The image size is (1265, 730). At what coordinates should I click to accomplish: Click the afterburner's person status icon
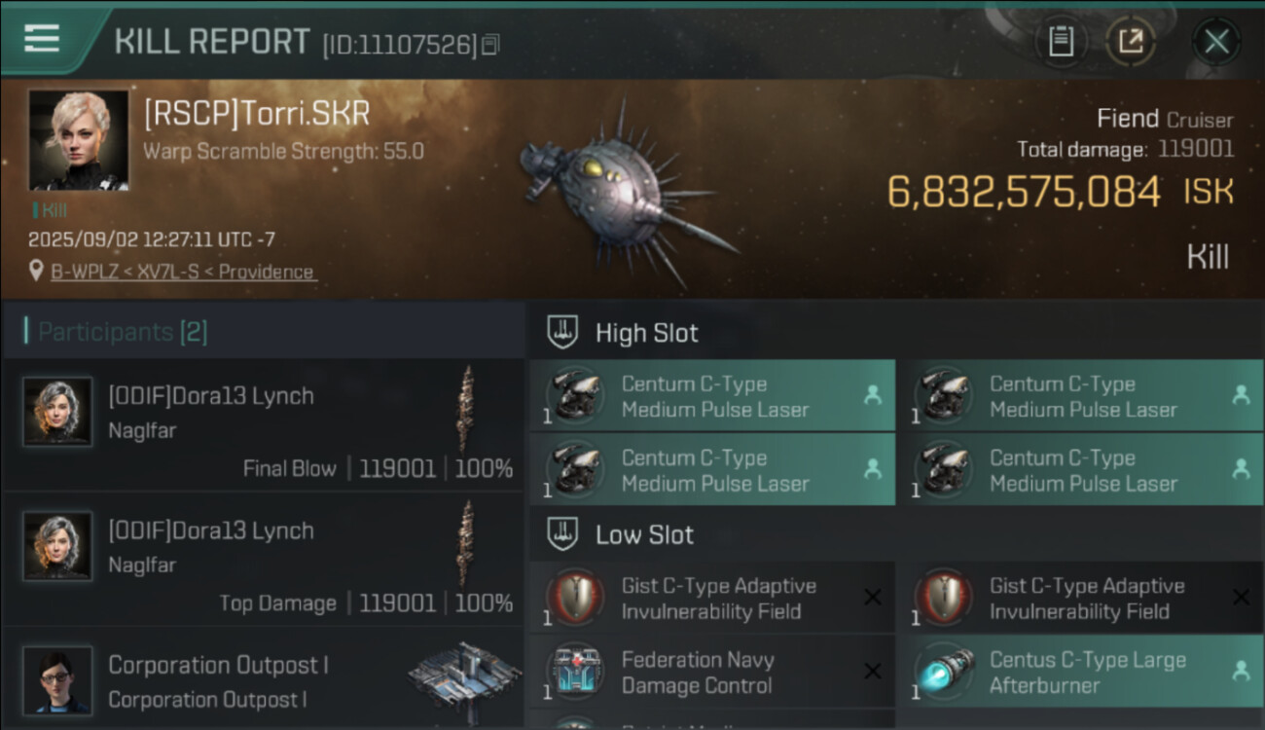tap(1241, 671)
